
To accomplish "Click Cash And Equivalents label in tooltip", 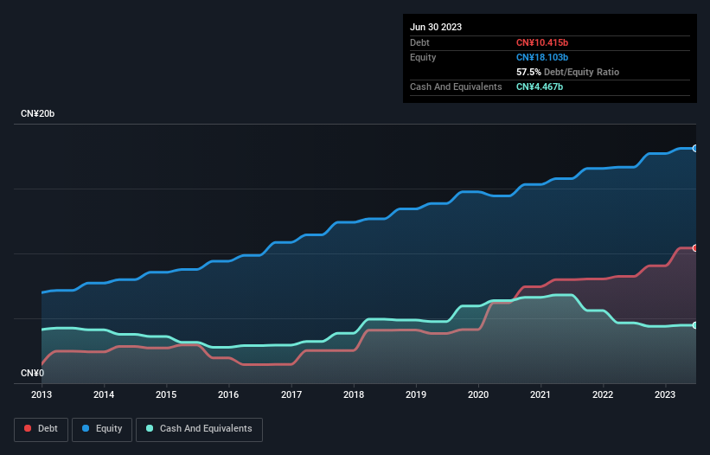I will point(456,87).
